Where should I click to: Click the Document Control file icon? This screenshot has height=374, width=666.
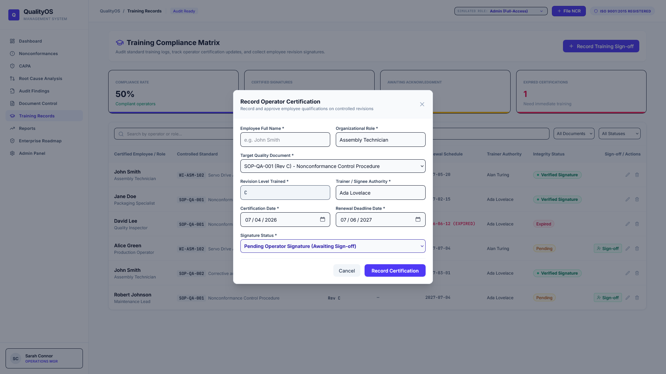(12, 103)
